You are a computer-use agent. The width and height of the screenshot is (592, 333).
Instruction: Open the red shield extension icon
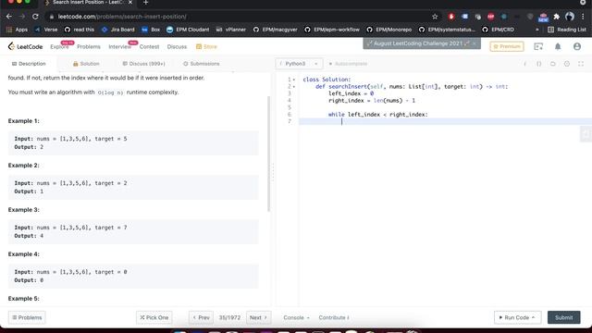[451, 17]
